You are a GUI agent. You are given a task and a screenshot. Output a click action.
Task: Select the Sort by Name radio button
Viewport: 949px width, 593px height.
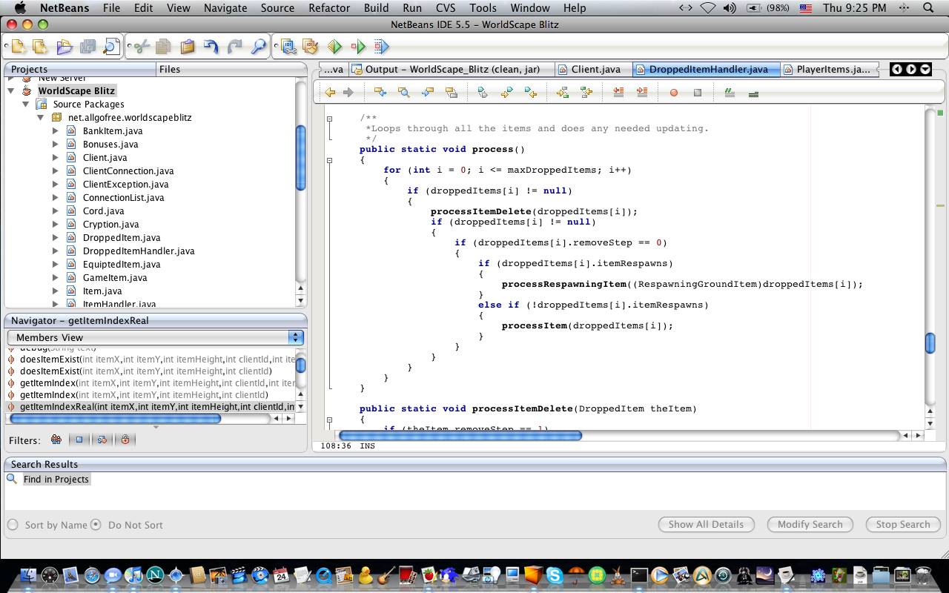[x=13, y=525]
